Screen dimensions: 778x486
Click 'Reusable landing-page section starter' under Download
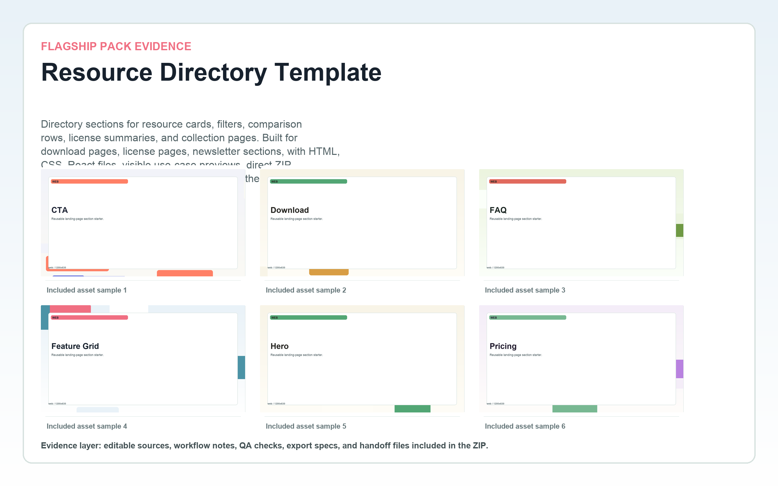[297, 219]
